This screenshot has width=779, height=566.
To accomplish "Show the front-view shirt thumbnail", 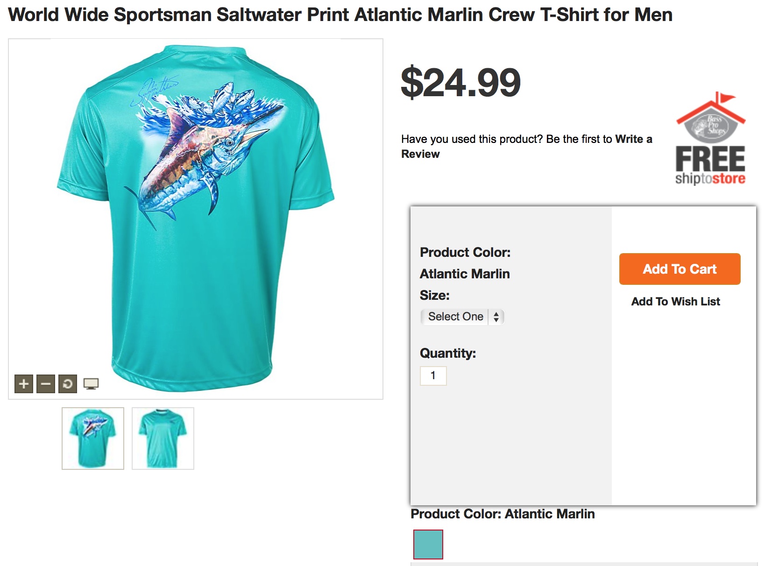I will coord(163,438).
